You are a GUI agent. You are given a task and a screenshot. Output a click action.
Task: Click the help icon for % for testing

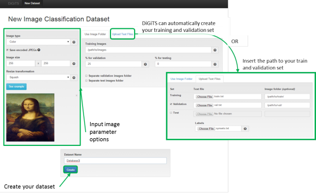tap(215, 64)
